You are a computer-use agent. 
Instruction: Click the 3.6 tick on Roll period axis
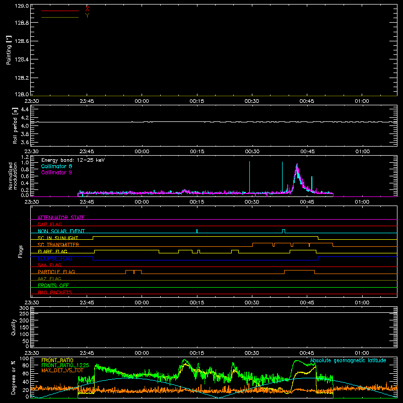click(25, 142)
